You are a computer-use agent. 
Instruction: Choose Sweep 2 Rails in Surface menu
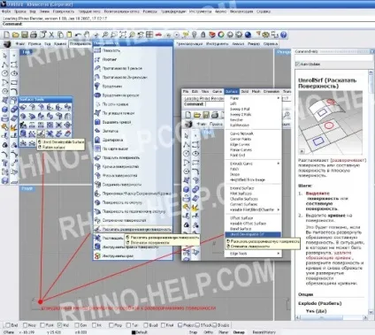click(x=241, y=114)
